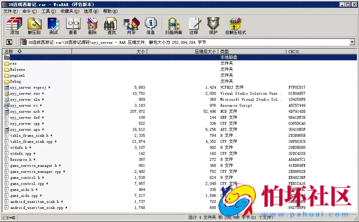Click the up-folder navigation icon
The width and height of the screenshot is (359, 222).
click(x=9, y=42)
